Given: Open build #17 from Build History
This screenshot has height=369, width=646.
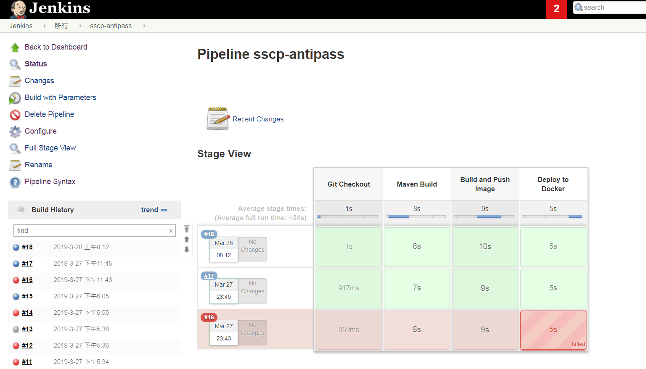Looking at the screenshot, I should 27,264.
